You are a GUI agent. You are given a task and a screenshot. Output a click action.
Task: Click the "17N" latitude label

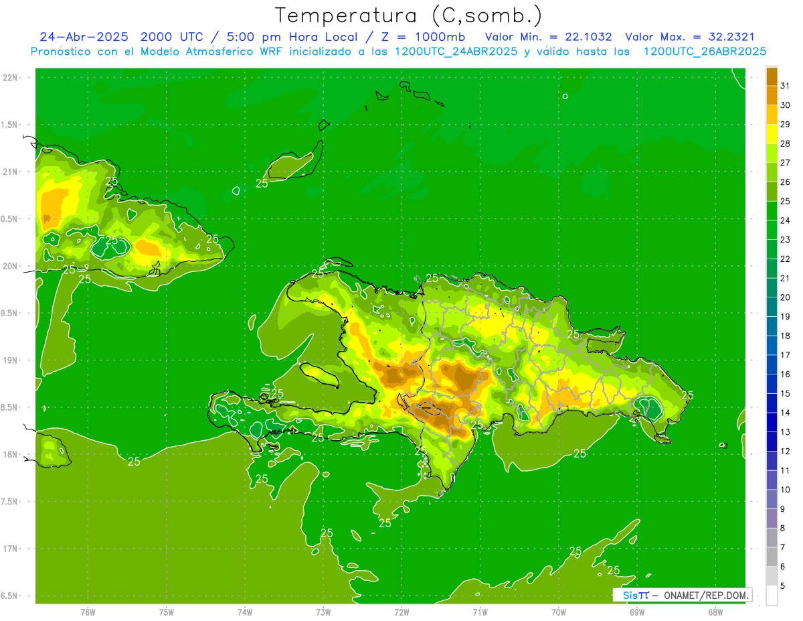coord(10,549)
